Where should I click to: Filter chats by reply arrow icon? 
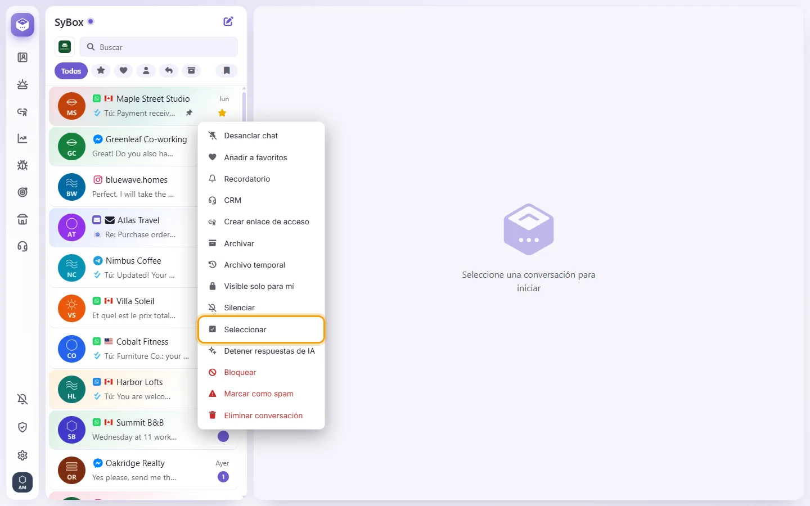tap(169, 71)
